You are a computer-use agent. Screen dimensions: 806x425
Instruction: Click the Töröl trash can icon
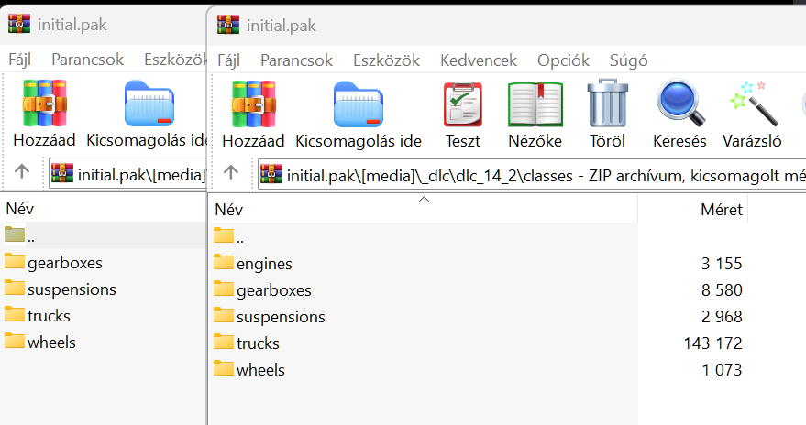pyautogui.click(x=606, y=114)
